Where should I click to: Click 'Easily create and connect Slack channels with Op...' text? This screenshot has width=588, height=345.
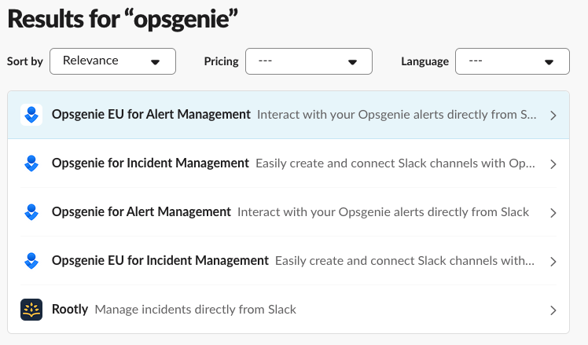[395, 163]
